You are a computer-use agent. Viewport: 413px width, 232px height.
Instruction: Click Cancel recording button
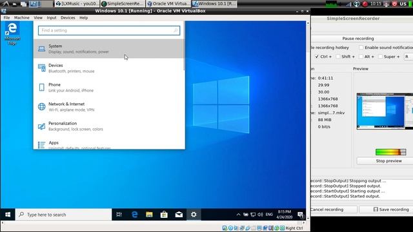(334, 209)
